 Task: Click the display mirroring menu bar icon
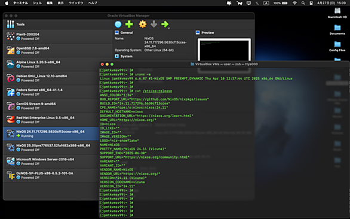pos(248,3)
